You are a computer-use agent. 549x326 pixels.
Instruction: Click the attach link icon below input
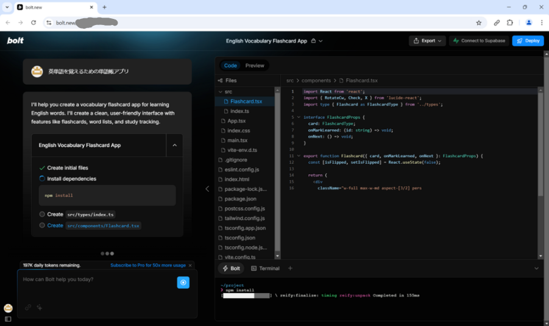point(28,308)
